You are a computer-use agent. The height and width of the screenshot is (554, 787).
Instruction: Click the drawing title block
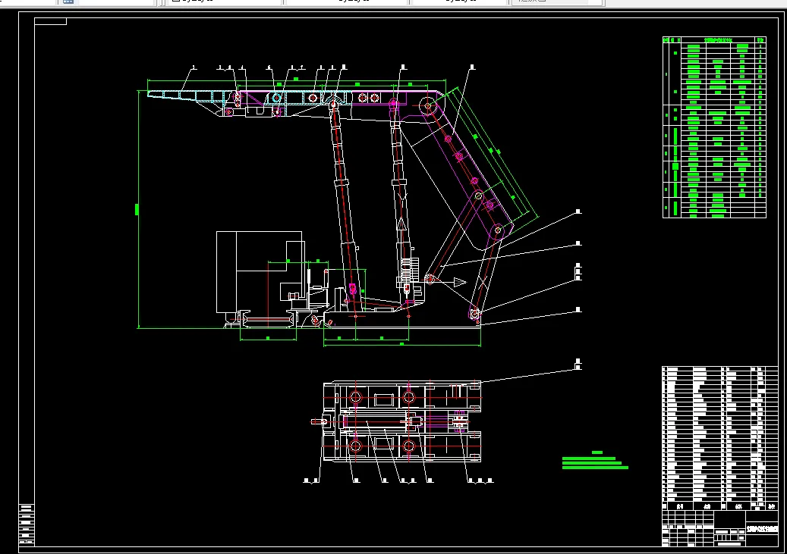pos(719,528)
